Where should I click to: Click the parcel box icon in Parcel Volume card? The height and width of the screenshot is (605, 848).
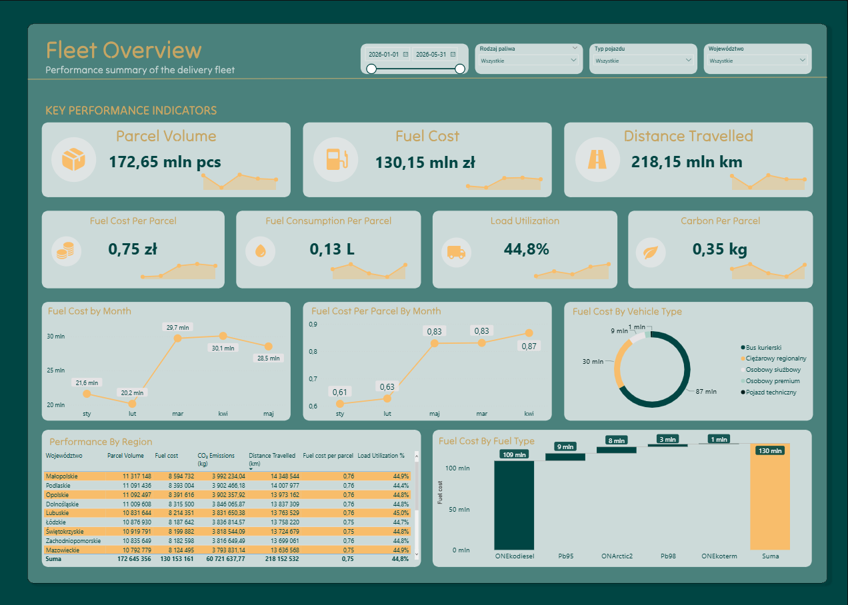tap(73, 160)
